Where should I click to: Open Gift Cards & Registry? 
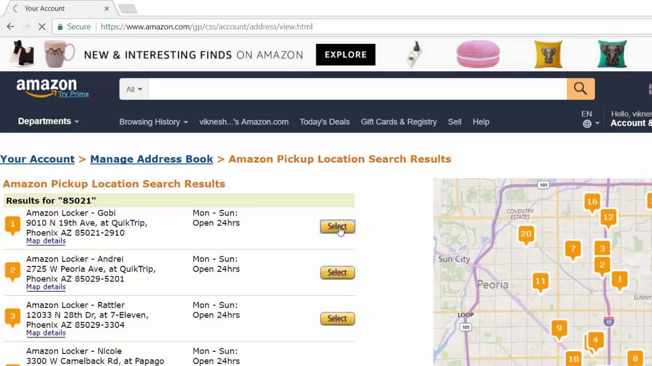point(399,122)
